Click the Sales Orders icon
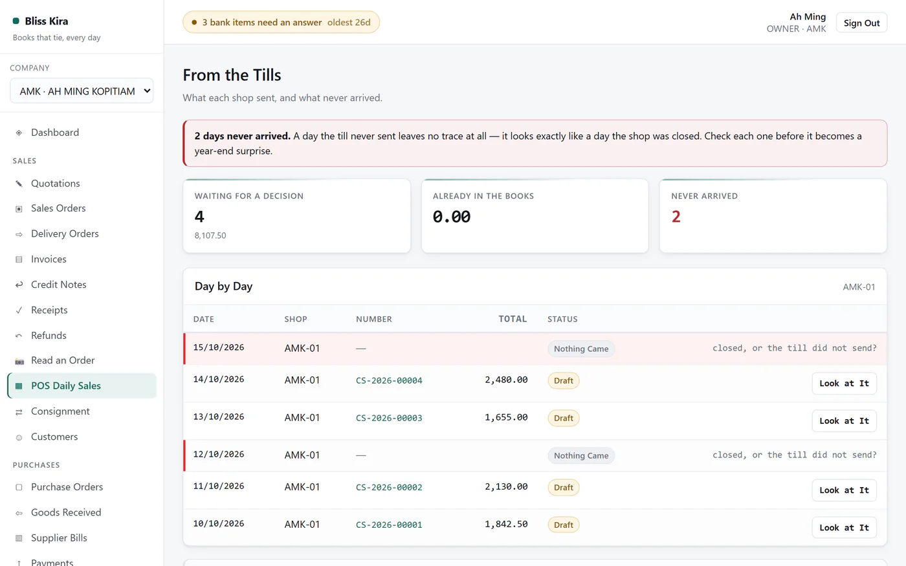The image size is (906, 566). tap(19, 208)
